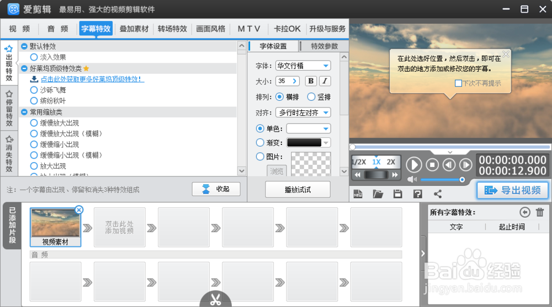Open an existing project via folder icon

[378, 194]
